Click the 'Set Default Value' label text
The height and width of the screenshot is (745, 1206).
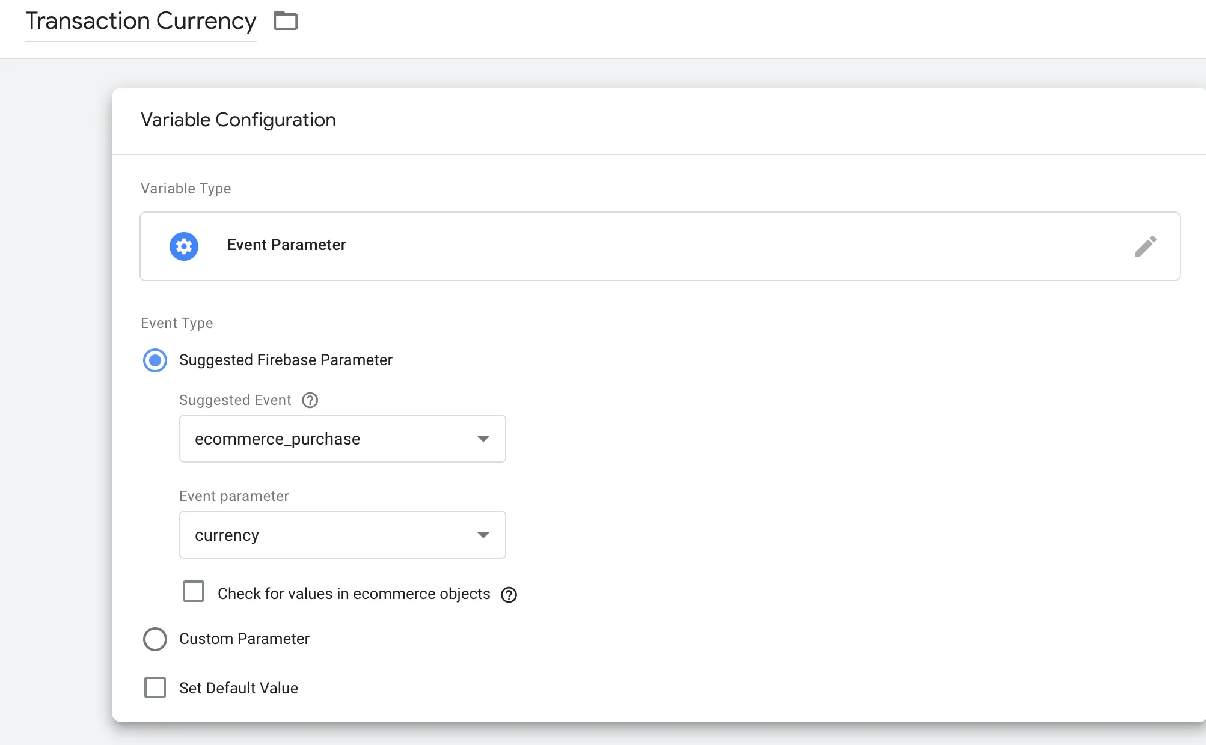tap(238, 688)
